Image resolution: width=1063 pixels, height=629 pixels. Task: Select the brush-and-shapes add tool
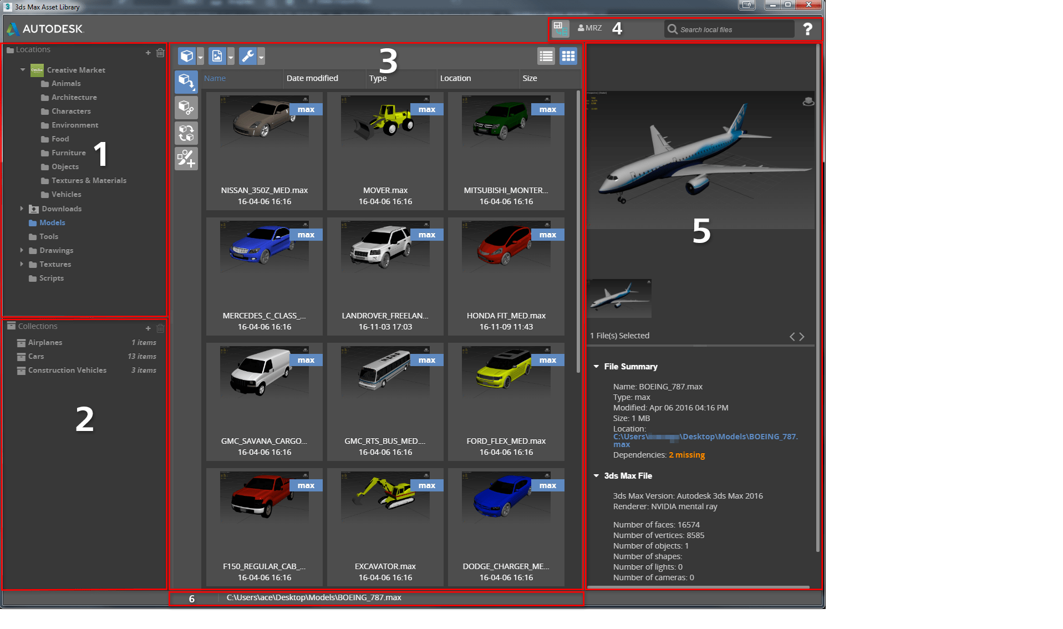[186, 159]
